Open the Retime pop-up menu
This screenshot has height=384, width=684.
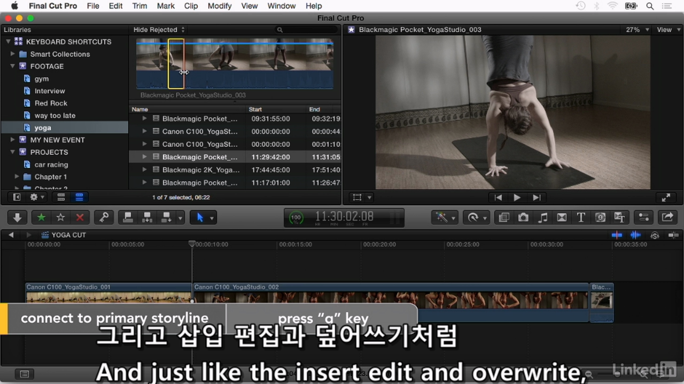(476, 217)
